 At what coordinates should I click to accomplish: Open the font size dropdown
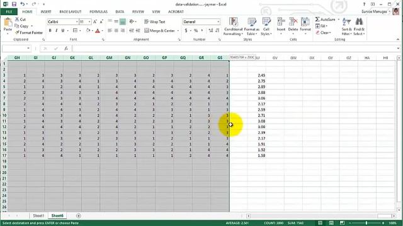pyautogui.click(x=89, y=22)
